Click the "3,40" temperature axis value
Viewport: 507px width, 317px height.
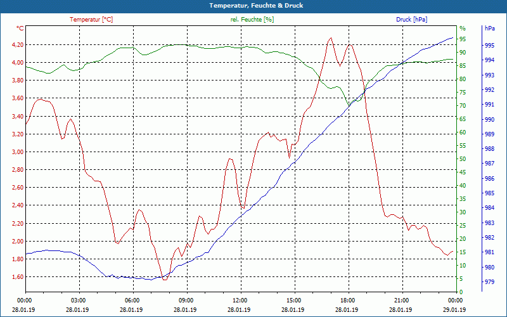point(18,116)
